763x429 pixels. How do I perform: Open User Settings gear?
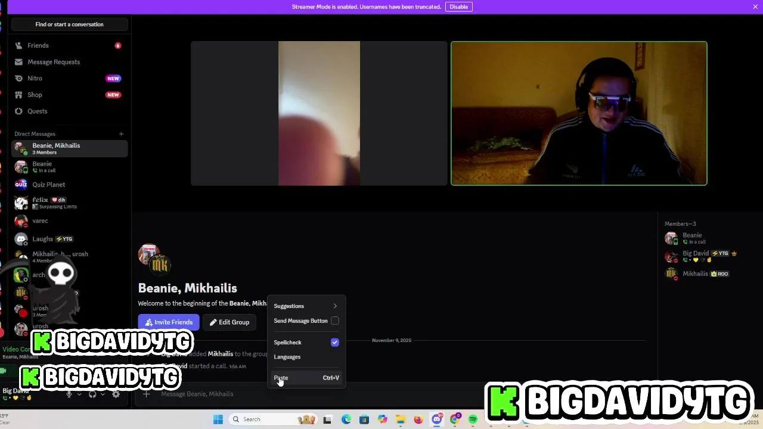pyautogui.click(x=116, y=394)
